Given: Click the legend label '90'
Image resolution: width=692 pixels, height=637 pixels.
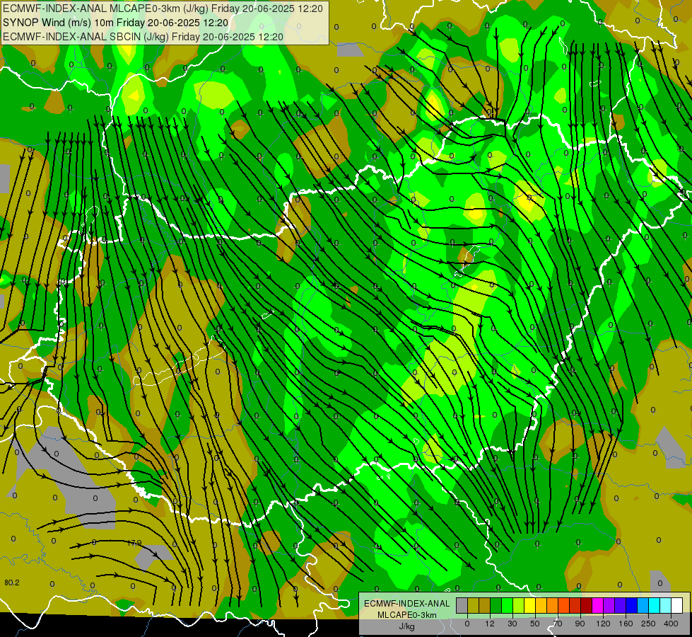Looking at the screenshot, I should (580, 624).
